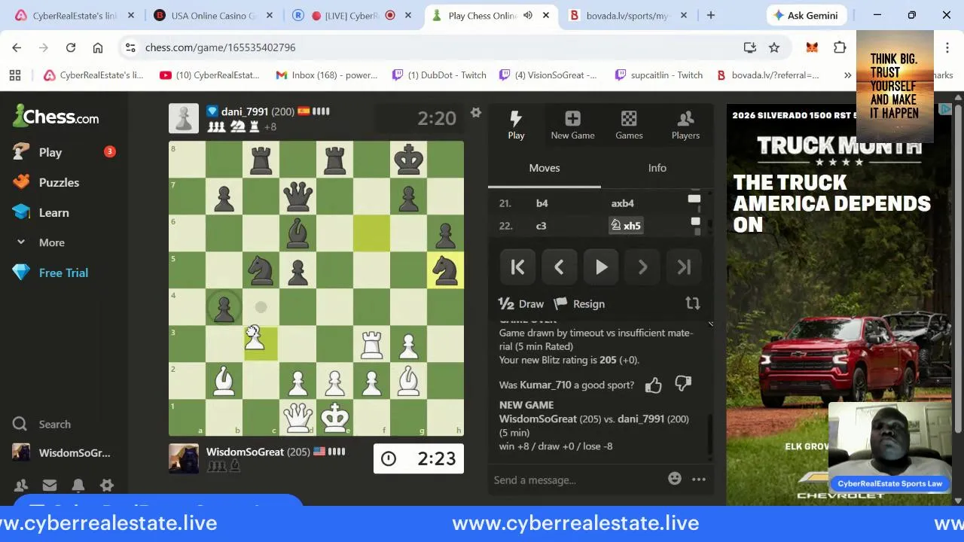Screen dimensions: 964x542
Task: Click the Send a message field
Action: 576,480
